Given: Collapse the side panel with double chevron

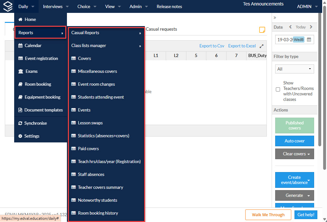Looking at the screenshot, I should tap(275, 18).
